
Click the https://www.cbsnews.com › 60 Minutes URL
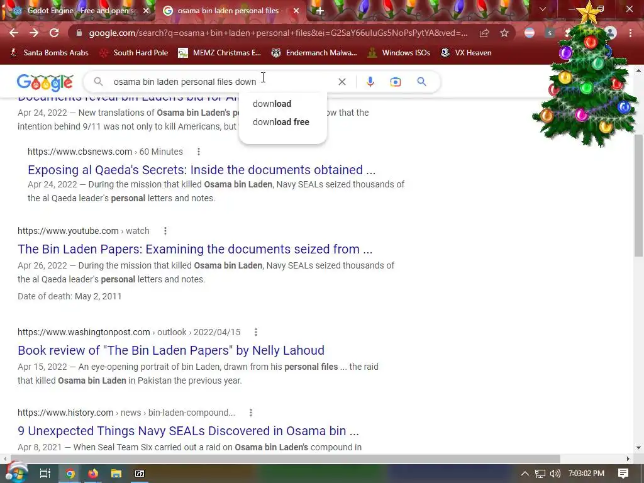point(105,152)
